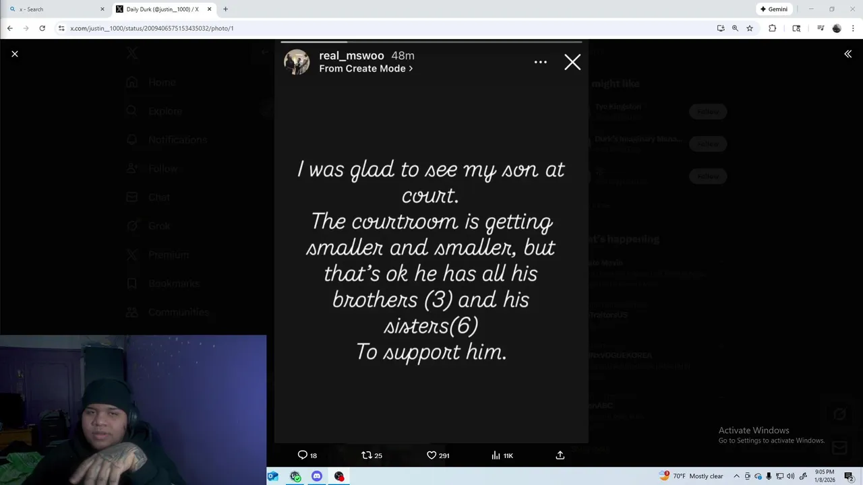Open a new browser tab
This screenshot has height=485, width=863.
click(x=225, y=9)
